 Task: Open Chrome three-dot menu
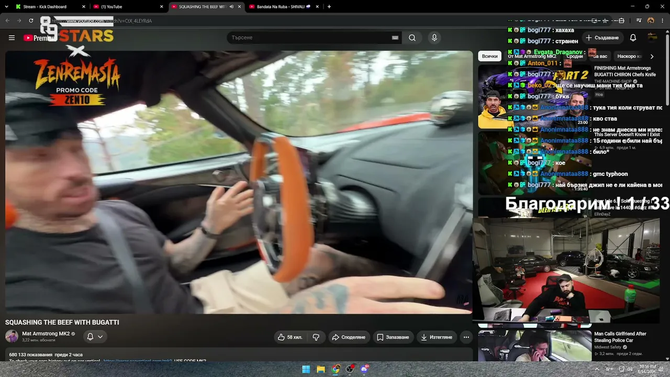pyautogui.click(x=662, y=21)
